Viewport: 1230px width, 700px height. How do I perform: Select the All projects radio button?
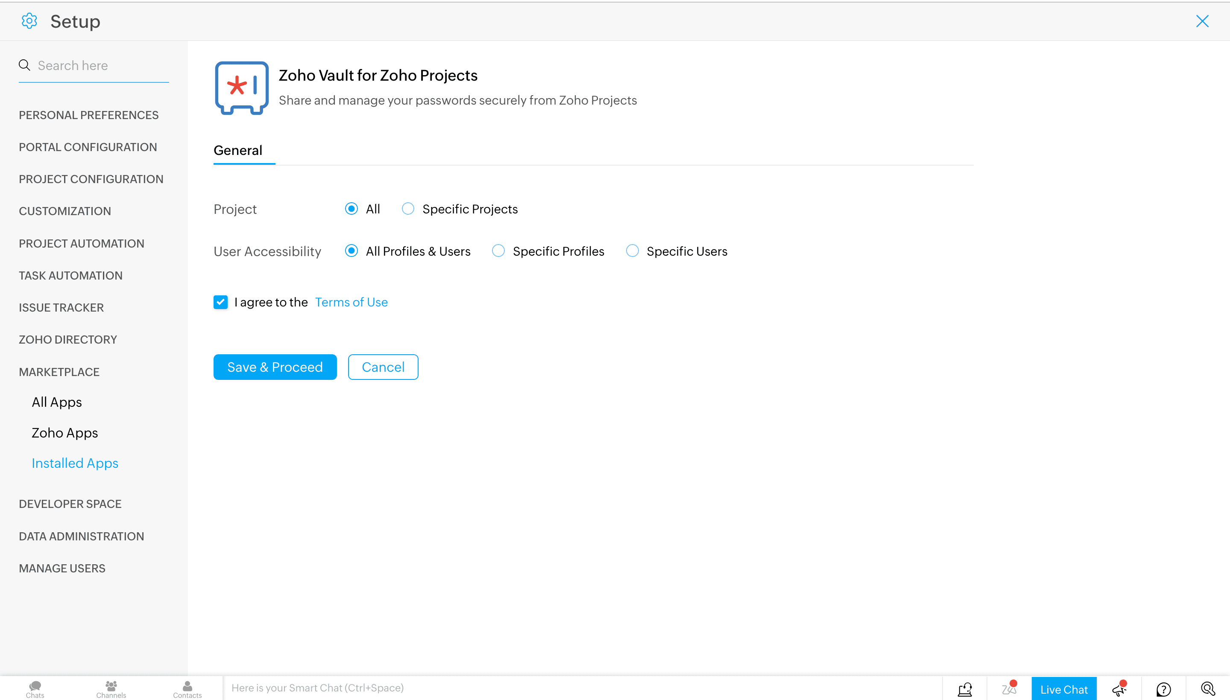(351, 209)
